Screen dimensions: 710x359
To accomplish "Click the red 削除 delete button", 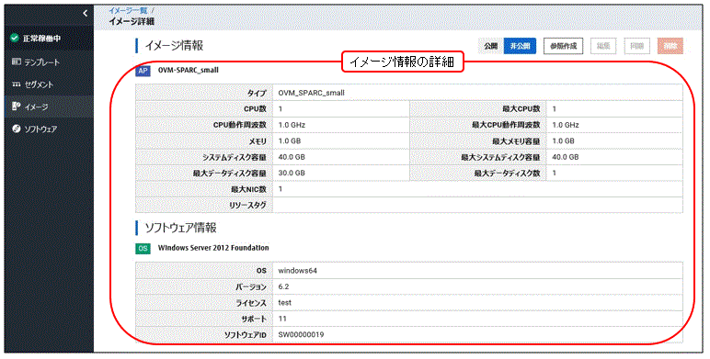I will [670, 46].
